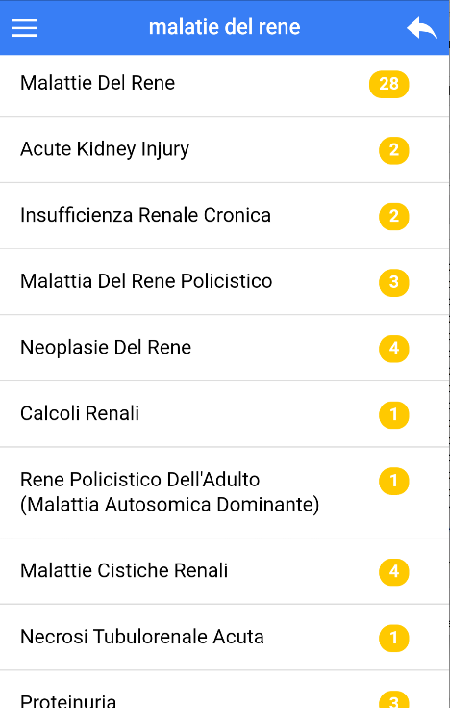This screenshot has height=708, width=450.
Task: Open Insufficienza Renale Cronica
Action: pyautogui.click(x=145, y=215)
